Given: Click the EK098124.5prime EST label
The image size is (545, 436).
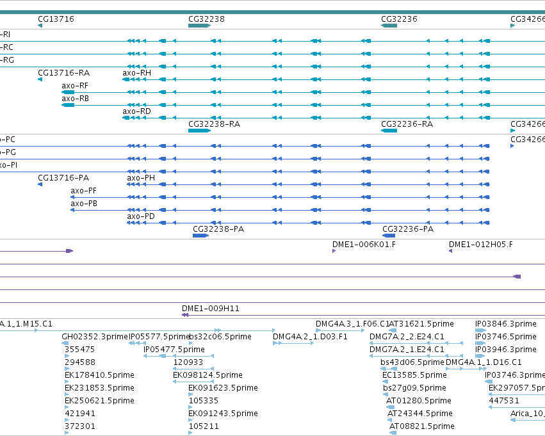Looking at the screenshot, I should click(207, 376).
